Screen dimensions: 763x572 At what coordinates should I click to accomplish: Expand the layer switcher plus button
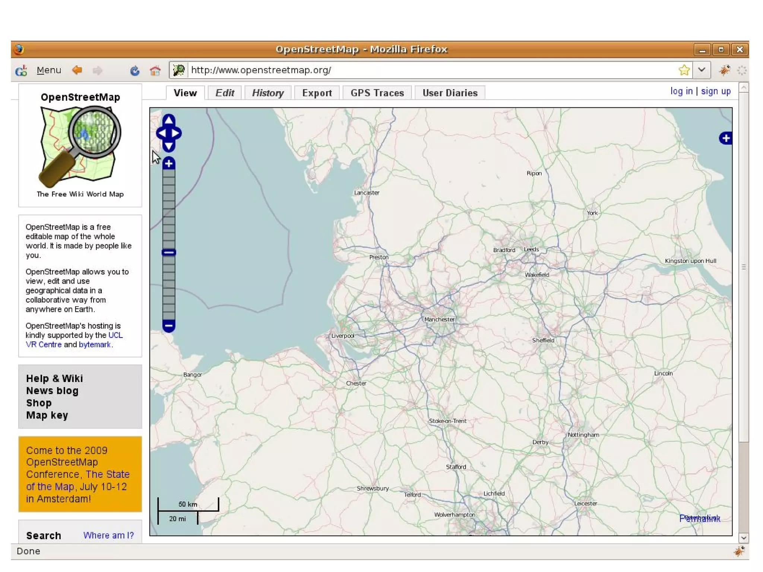click(x=725, y=139)
